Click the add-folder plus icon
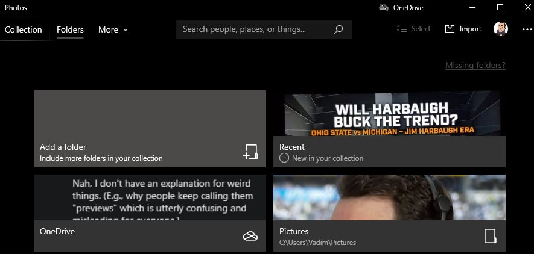 pos(250,152)
